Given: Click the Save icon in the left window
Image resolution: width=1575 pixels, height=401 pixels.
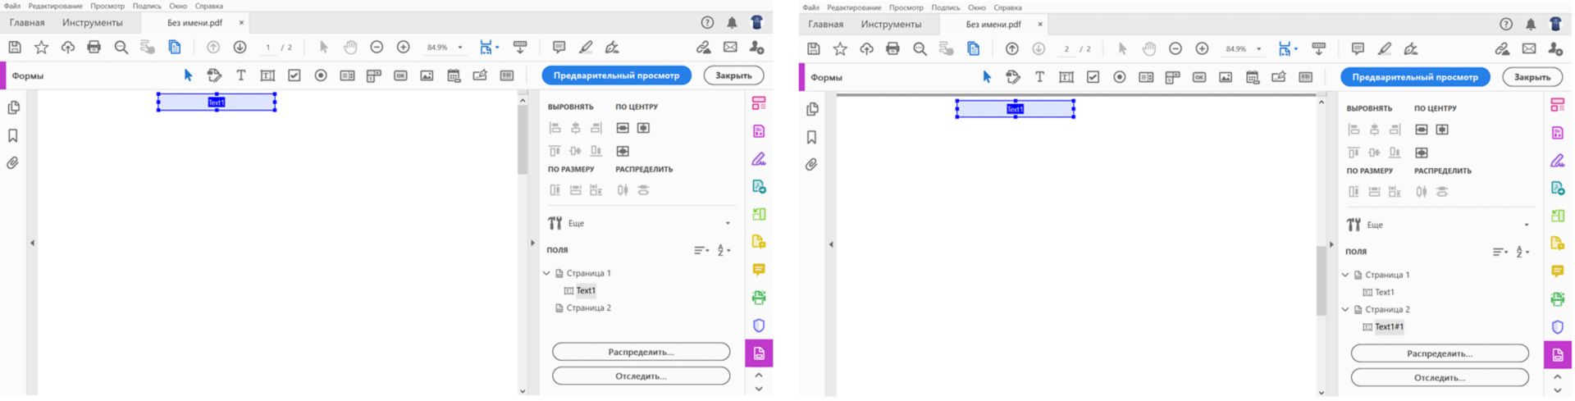Looking at the screenshot, I should (15, 48).
